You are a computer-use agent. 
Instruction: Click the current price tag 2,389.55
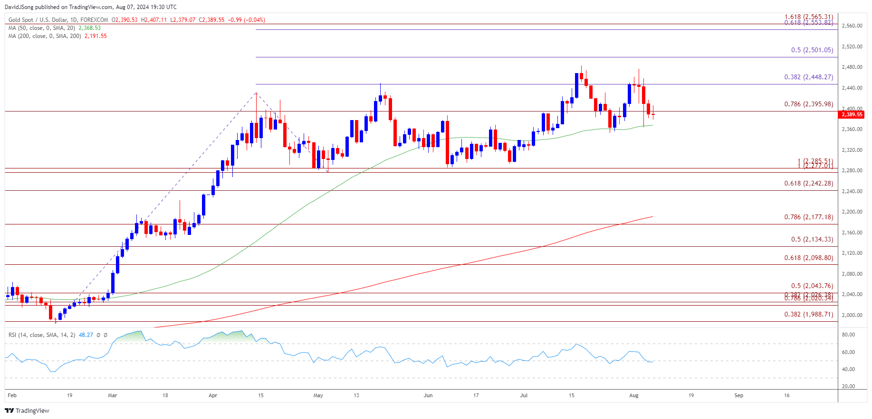[852, 115]
